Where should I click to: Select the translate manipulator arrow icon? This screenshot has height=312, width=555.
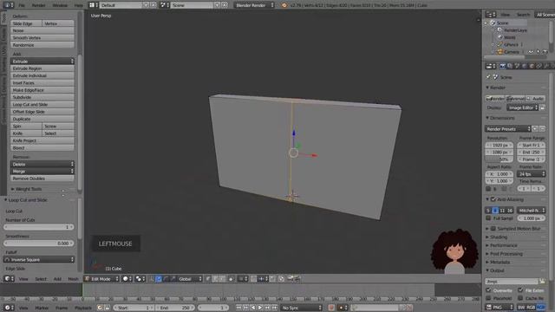click(x=159, y=279)
